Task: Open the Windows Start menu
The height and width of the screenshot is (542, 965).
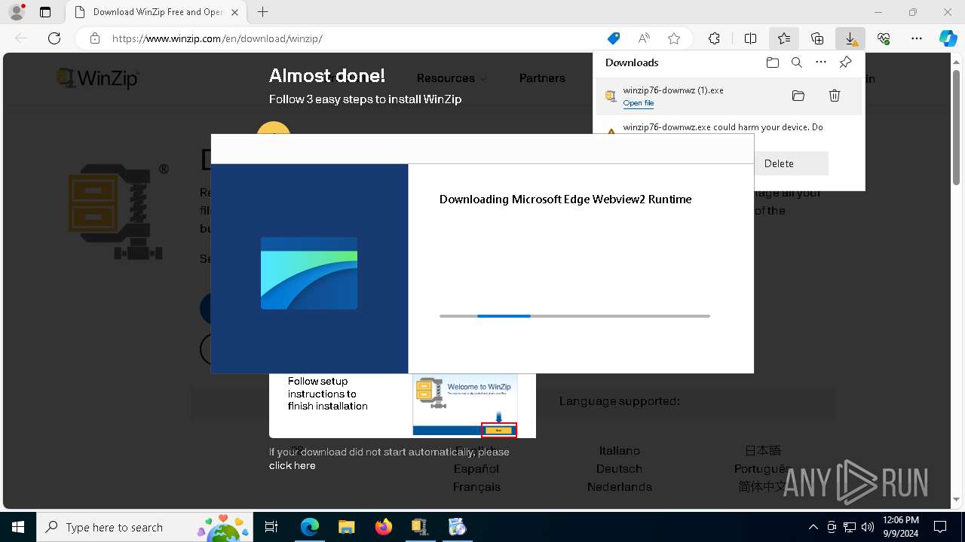Action: [x=18, y=527]
